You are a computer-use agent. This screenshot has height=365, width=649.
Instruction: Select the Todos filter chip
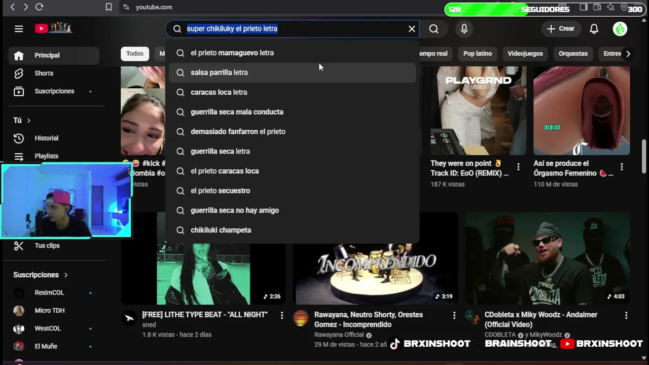(x=135, y=54)
